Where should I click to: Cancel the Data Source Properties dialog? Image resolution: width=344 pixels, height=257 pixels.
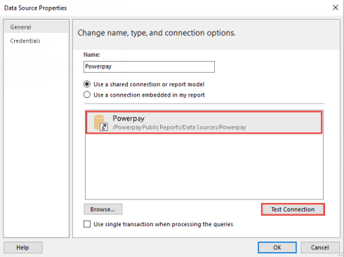(x=320, y=247)
